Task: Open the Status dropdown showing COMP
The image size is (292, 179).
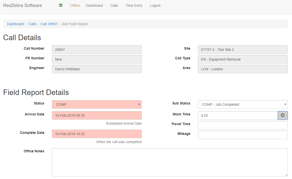Action: (x=97, y=104)
